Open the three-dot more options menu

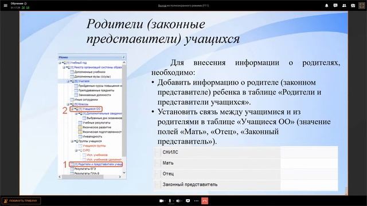pyautogui.click(x=196, y=201)
